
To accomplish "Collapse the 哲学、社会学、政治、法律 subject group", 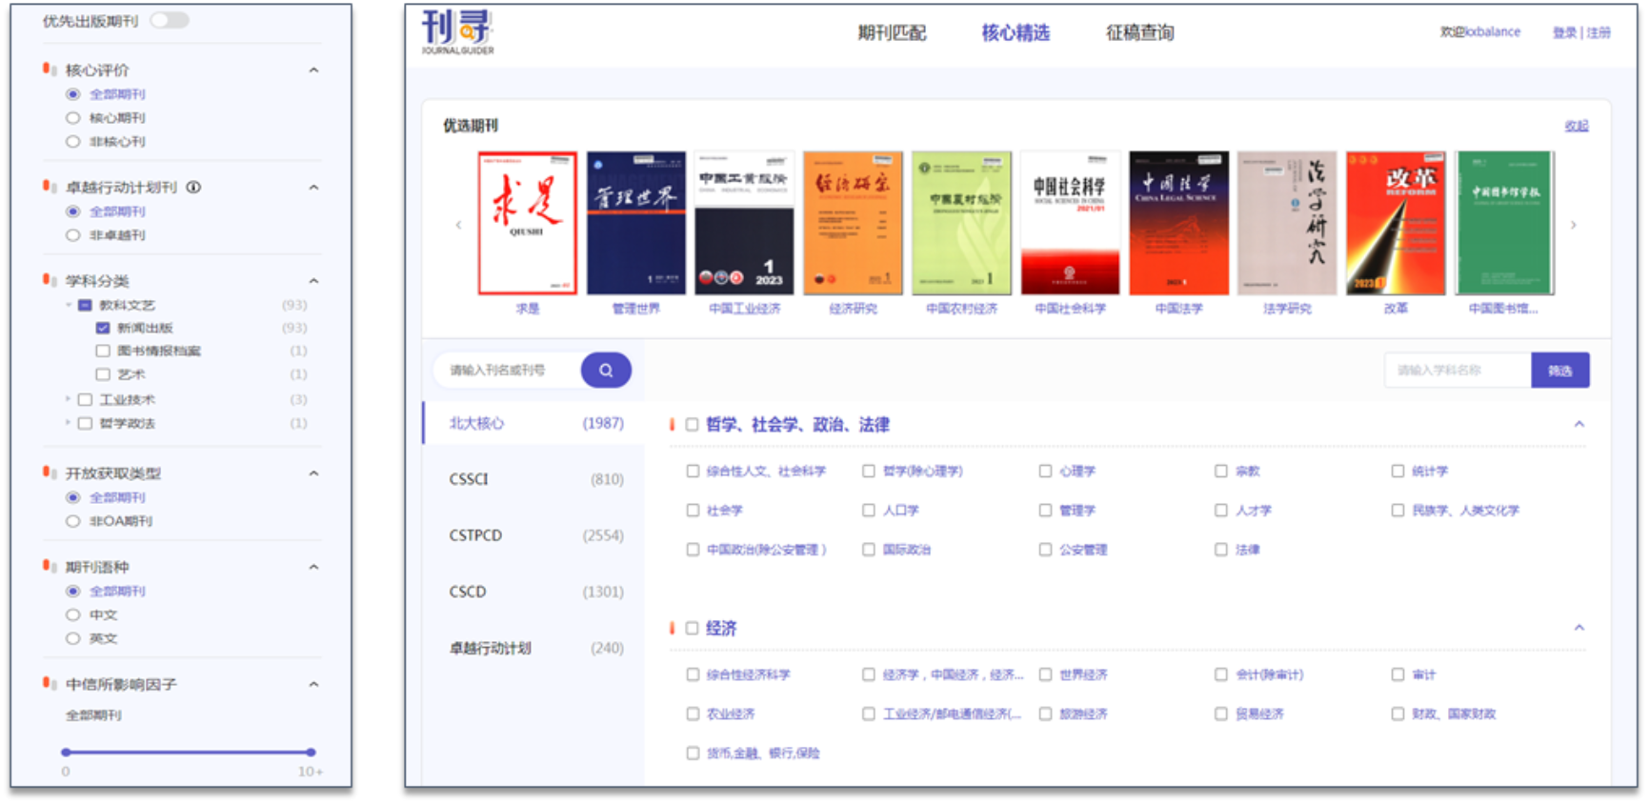I will [x=1579, y=424].
